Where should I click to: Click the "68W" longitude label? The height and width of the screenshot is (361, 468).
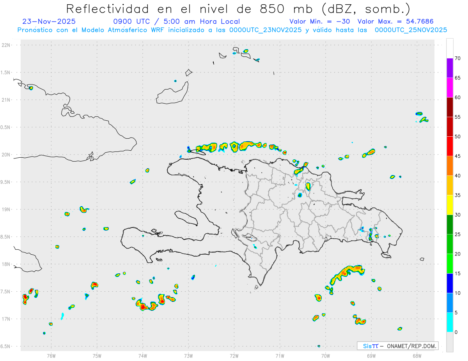417,356
